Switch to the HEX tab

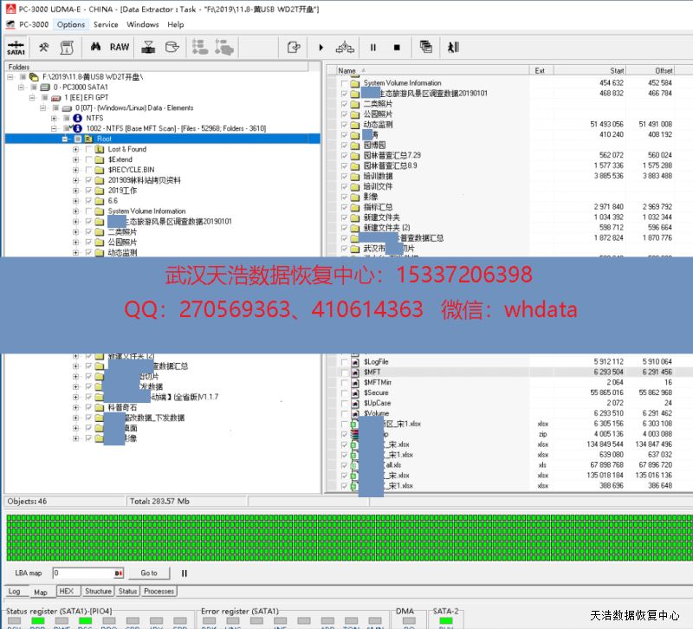66,591
